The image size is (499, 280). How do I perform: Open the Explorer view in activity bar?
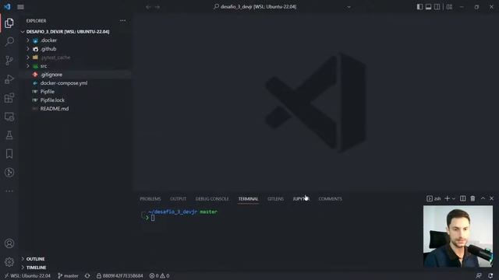click(9, 23)
